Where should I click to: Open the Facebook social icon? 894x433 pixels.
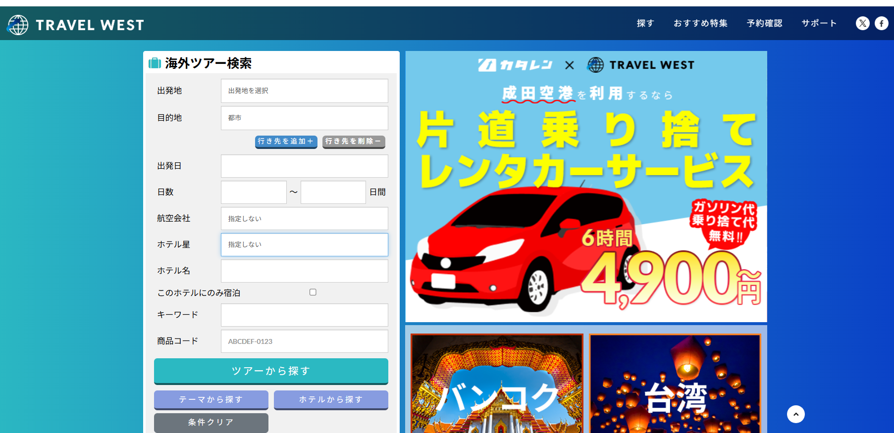pos(881,23)
